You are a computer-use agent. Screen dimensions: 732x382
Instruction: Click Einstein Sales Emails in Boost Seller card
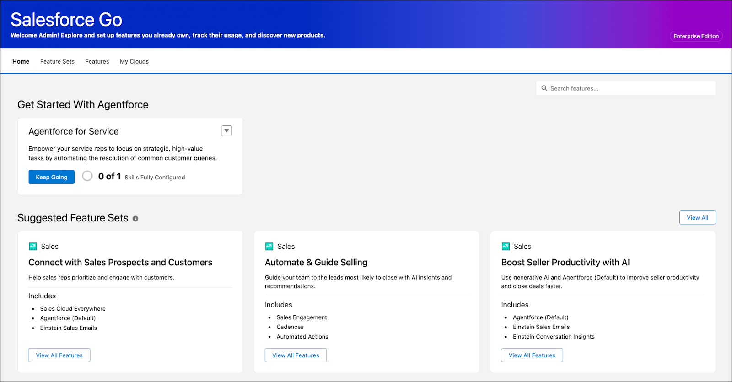click(541, 327)
